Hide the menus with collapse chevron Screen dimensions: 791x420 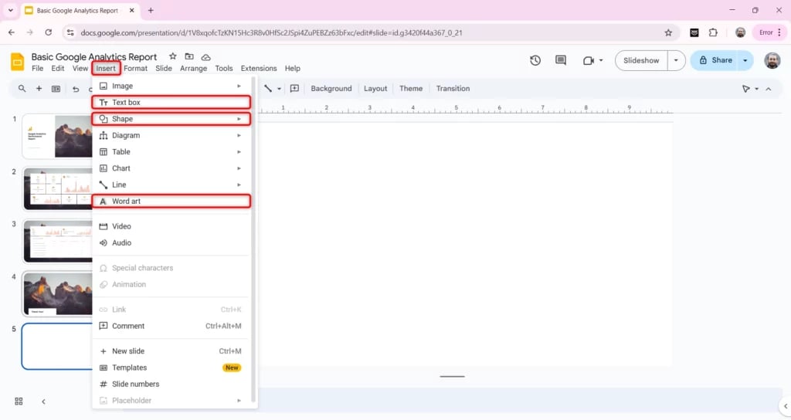[x=768, y=89]
